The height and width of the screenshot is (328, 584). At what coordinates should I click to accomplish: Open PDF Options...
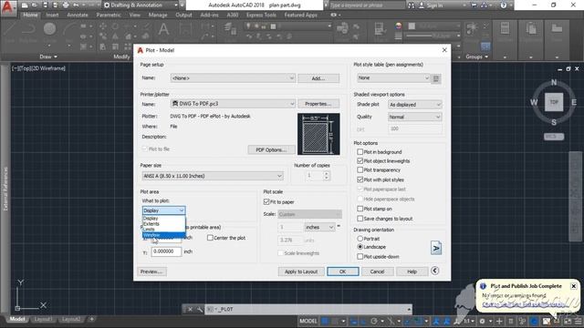point(271,149)
